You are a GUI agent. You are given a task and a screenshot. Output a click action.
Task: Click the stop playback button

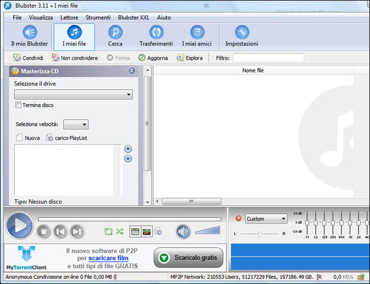44,231
